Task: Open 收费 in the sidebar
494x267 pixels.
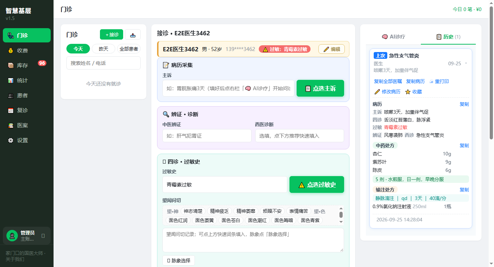Action: (x=27, y=50)
